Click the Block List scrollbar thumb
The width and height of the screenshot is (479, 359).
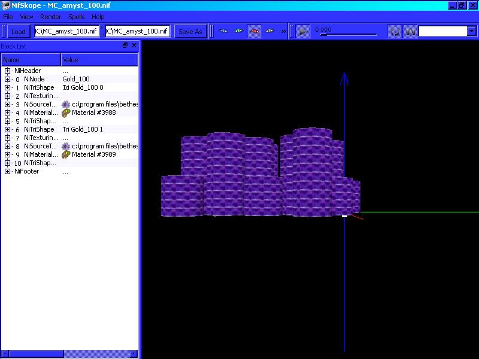point(37,354)
